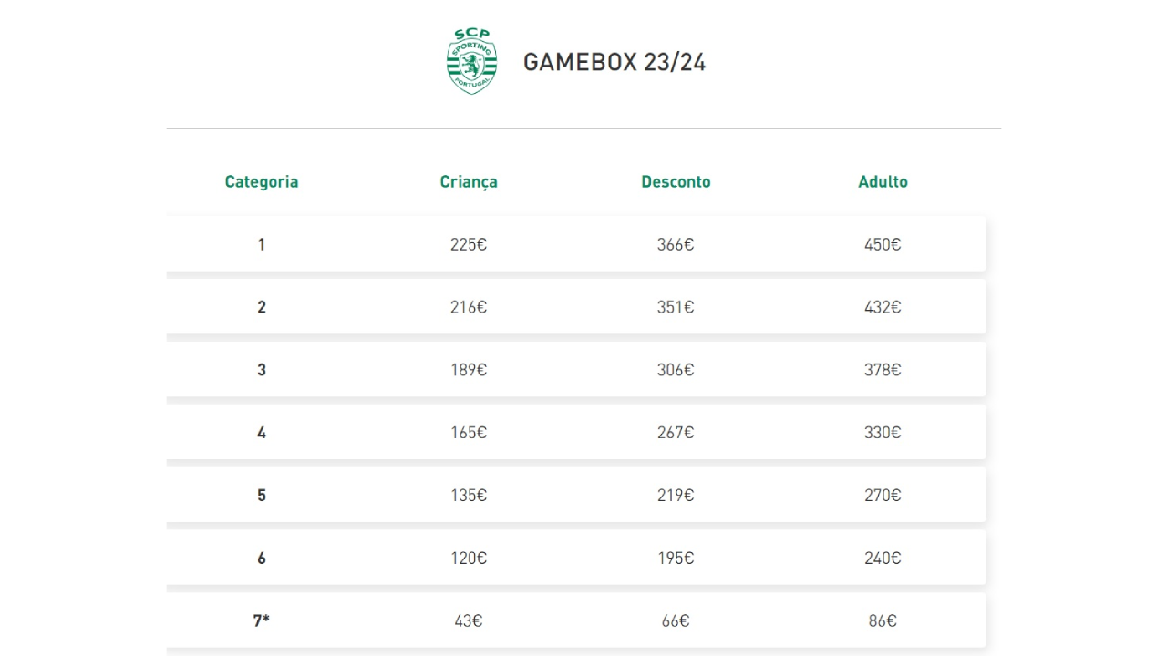Select the Categoria column header
The width and height of the screenshot is (1167, 656).
tap(262, 181)
